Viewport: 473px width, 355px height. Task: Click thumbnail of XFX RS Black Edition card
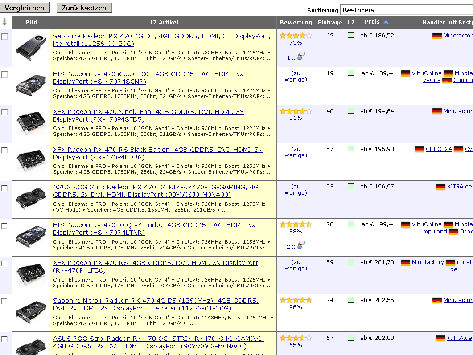[x=31, y=161]
